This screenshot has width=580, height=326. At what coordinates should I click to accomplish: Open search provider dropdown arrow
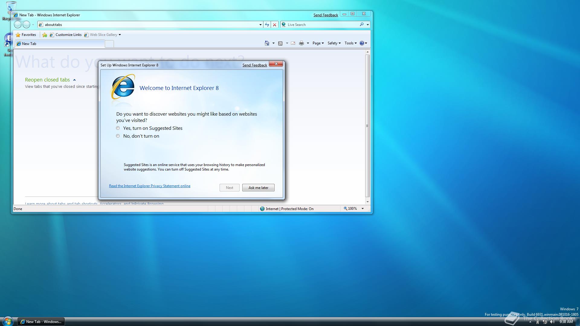coord(368,25)
